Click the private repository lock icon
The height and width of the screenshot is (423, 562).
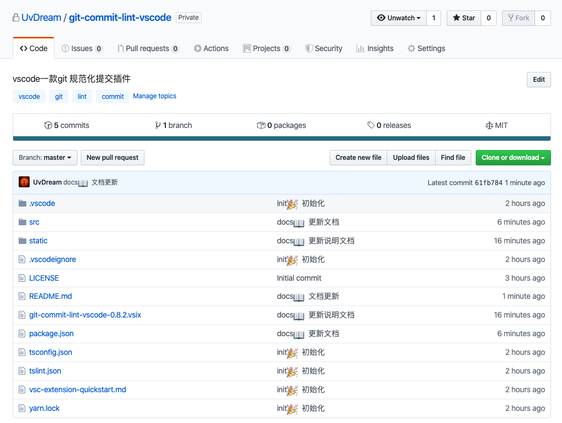pos(16,18)
